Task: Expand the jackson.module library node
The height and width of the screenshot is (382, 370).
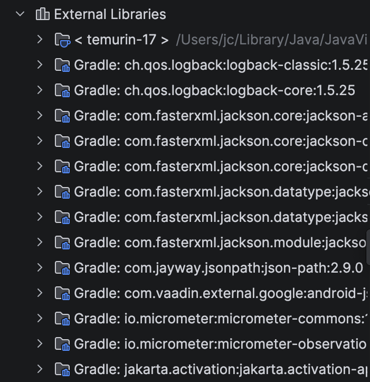Action: (40, 242)
